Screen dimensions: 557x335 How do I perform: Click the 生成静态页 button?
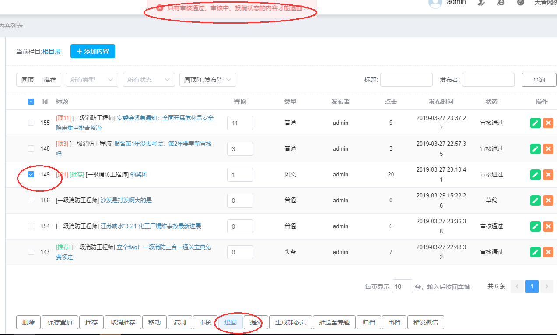click(x=291, y=322)
